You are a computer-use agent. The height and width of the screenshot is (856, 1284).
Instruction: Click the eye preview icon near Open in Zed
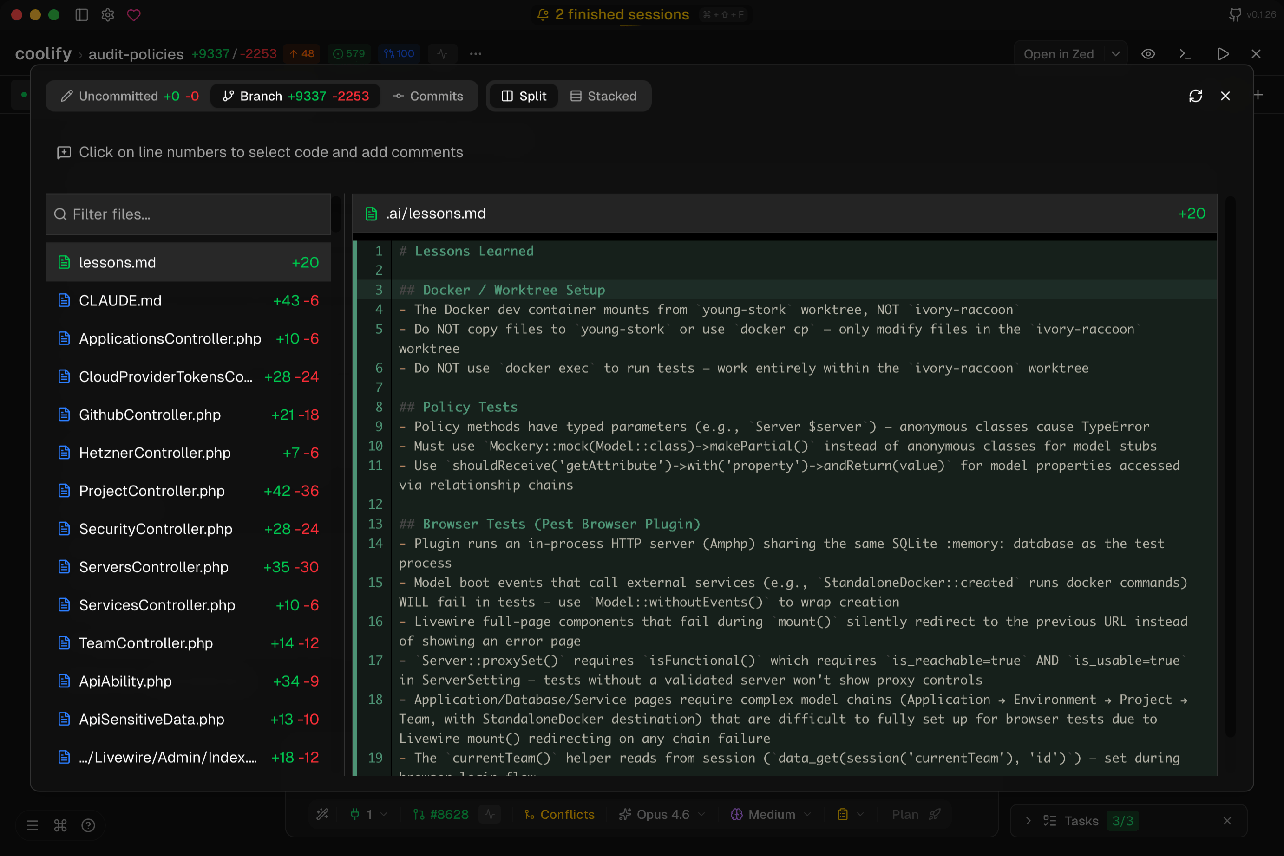(1148, 53)
